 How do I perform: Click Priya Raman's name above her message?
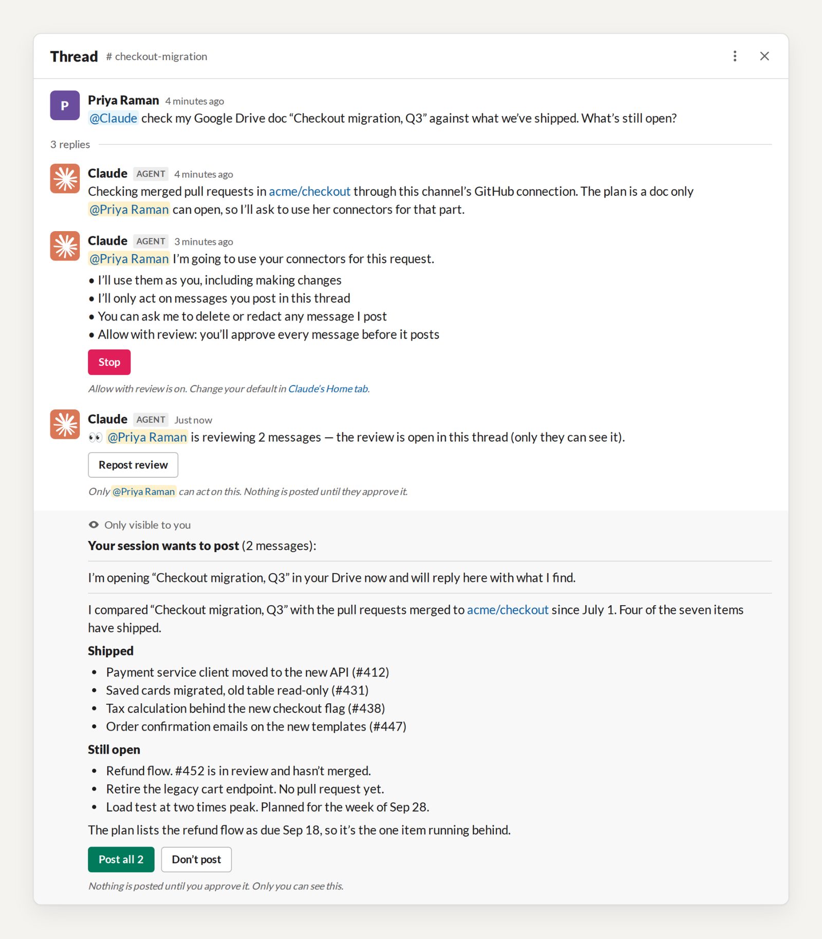[123, 100]
